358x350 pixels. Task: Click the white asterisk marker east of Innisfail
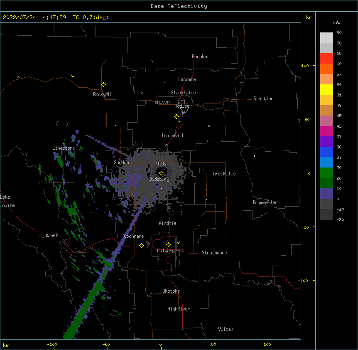208,126
